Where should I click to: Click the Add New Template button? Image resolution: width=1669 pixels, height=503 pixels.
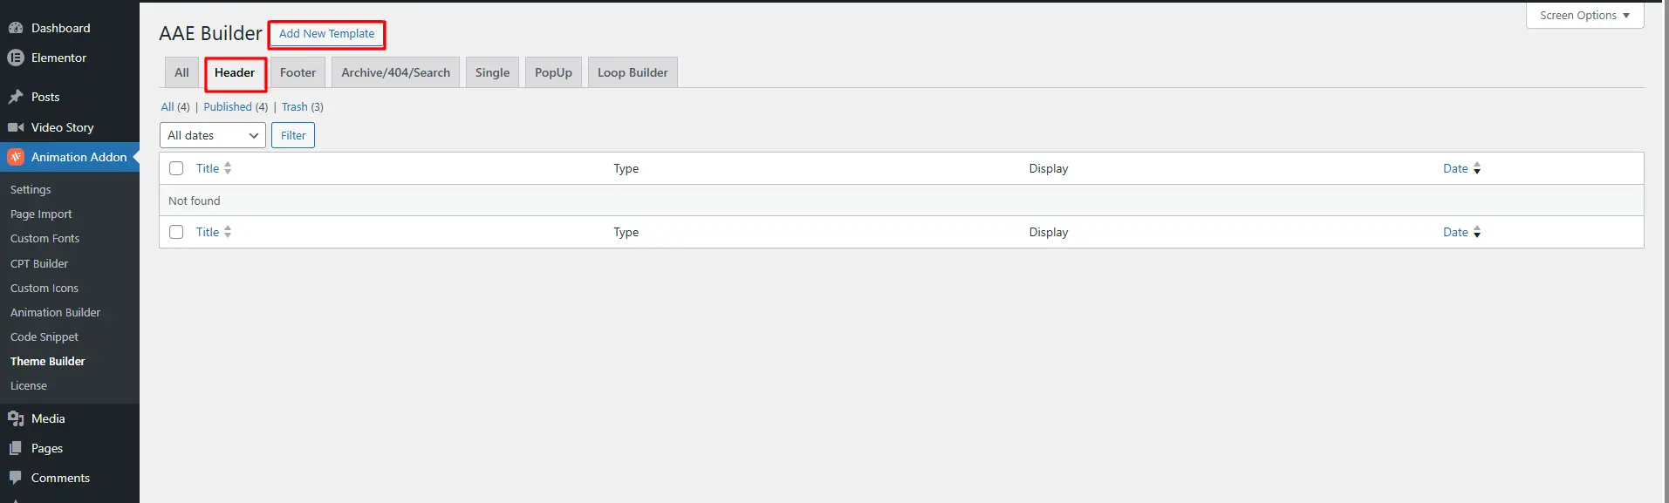(x=326, y=34)
